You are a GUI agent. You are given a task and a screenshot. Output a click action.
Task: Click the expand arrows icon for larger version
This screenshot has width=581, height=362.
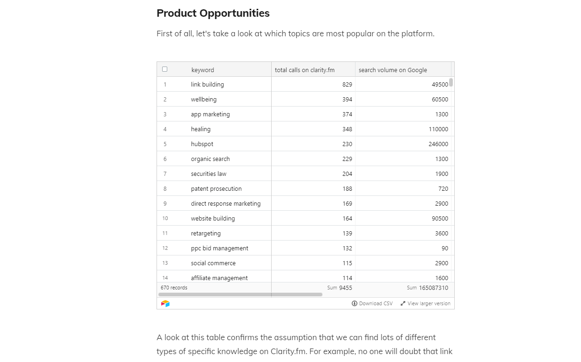tap(403, 303)
